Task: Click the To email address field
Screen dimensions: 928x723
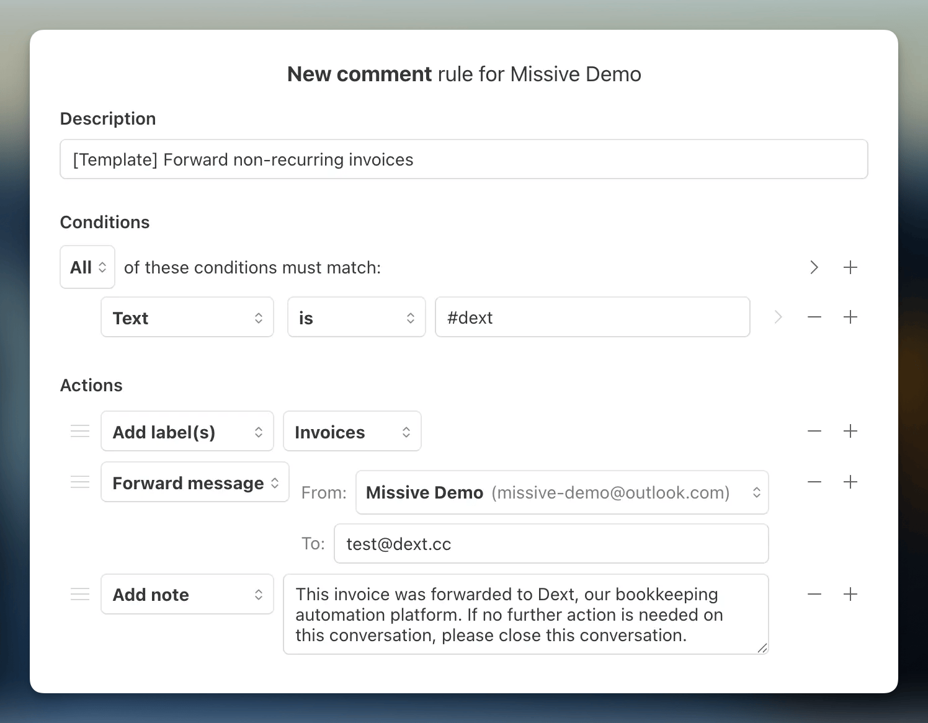Action: tap(551, 544)
